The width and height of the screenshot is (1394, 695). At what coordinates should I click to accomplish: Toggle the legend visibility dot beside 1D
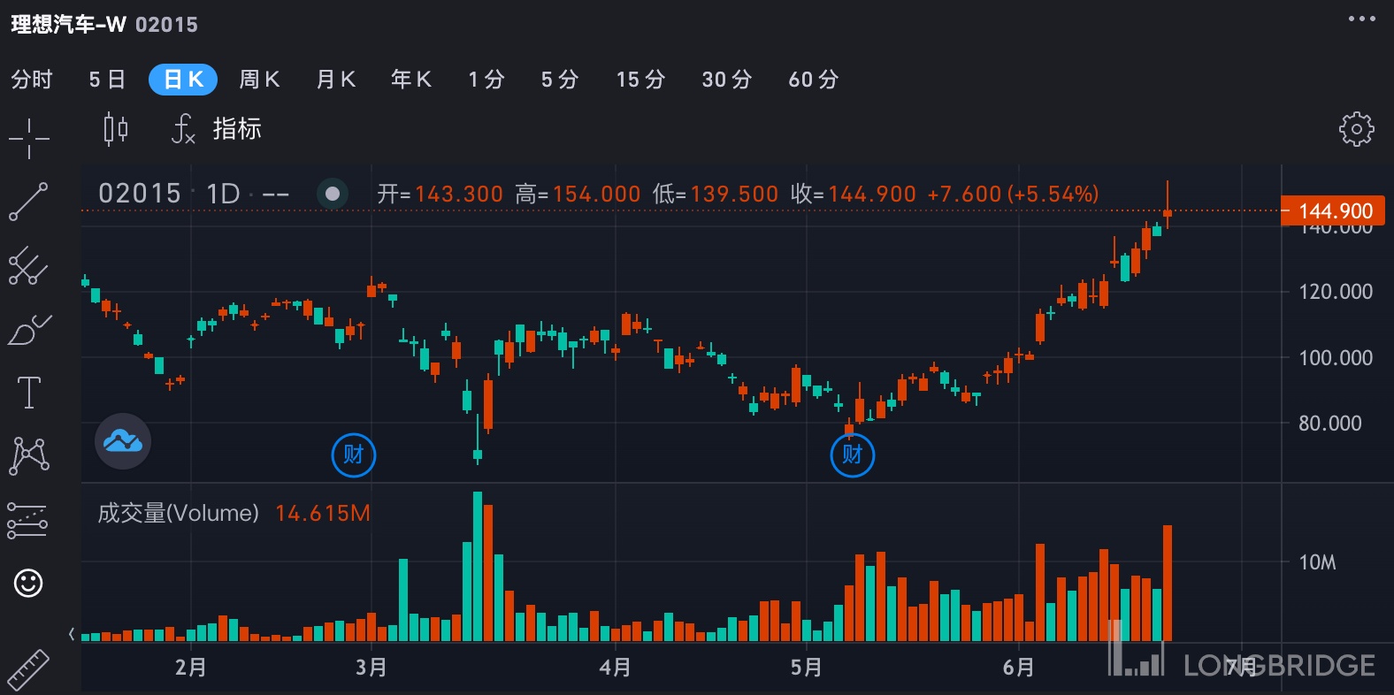pyautogui.click(x=333, y=194)
